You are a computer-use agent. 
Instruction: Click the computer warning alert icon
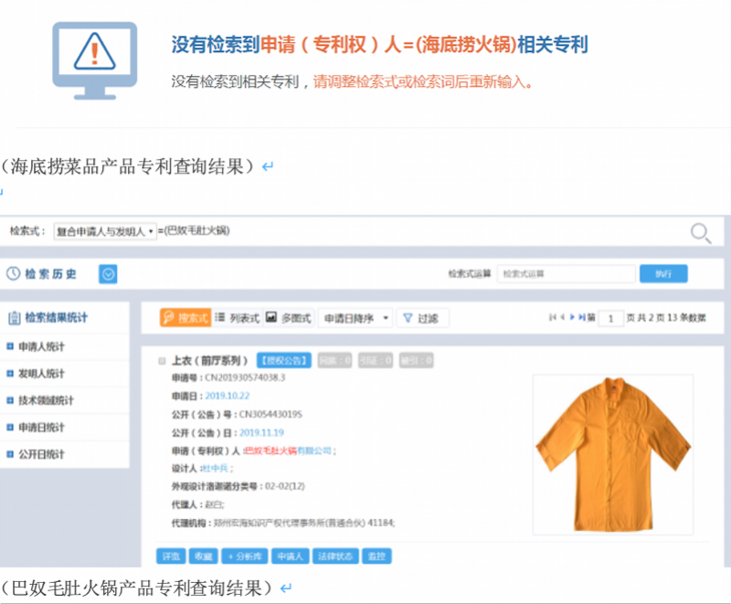(95, 60)
